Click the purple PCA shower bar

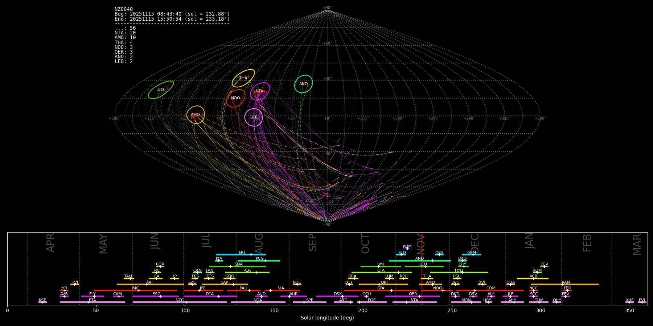(210, 296)
